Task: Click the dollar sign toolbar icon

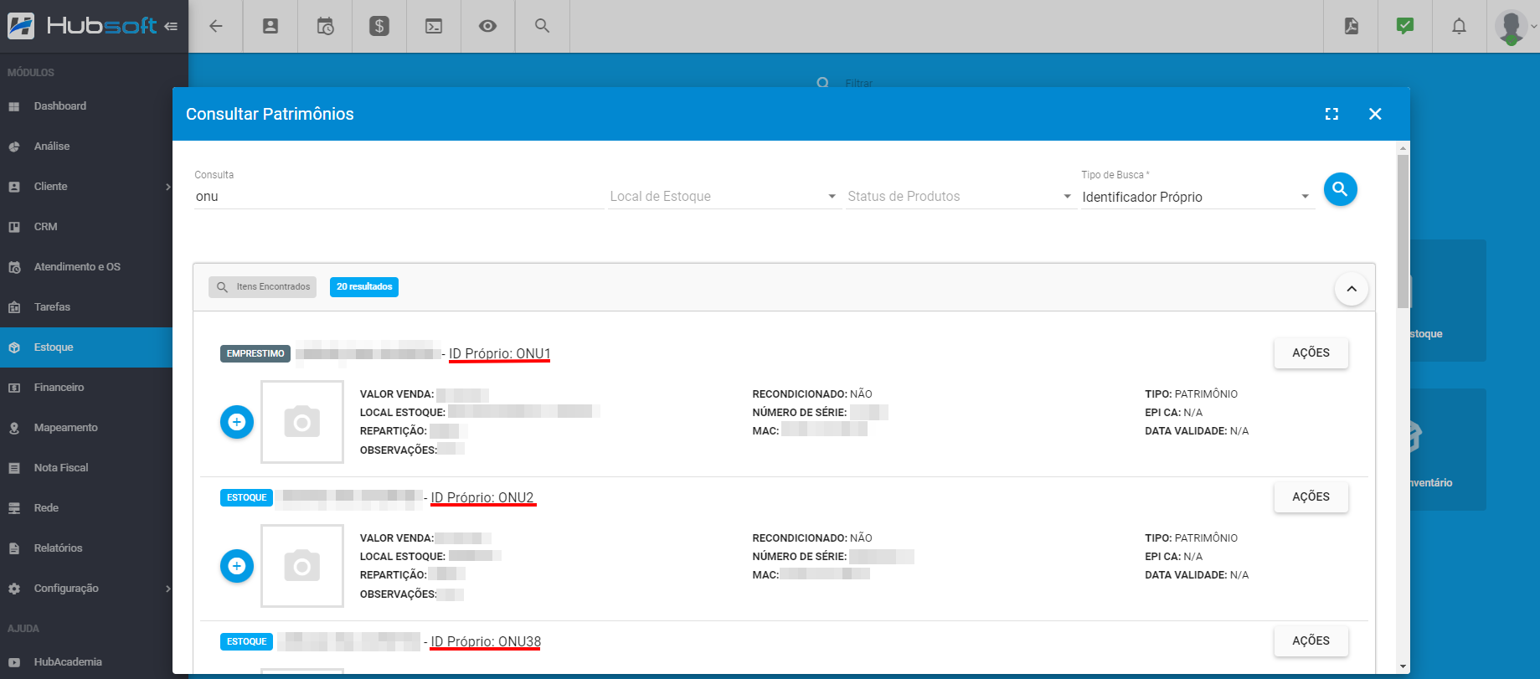Action: tap(379, 26)
